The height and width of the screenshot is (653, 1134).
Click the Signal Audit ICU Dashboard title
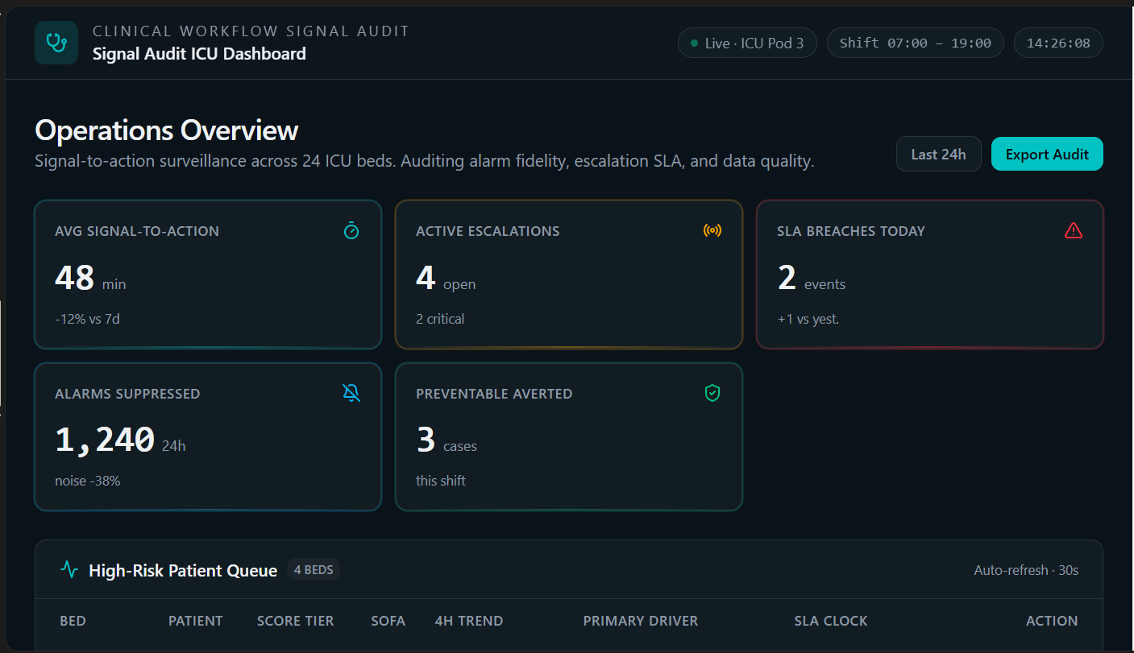pyautogui.click(x=199, y=54)
